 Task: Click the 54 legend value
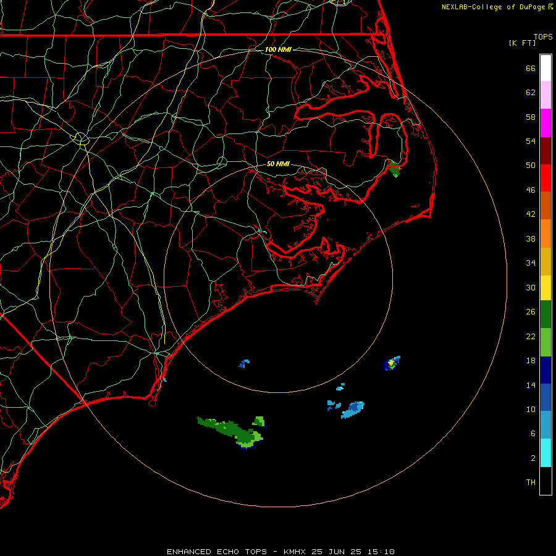coord(531,141)
